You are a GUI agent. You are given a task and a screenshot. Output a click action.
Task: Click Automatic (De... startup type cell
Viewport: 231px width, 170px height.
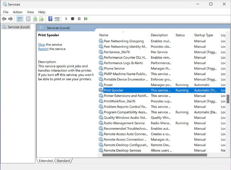pyautogui.click(x=206, y=112)
